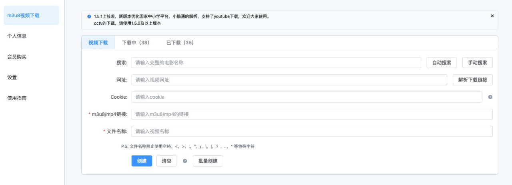The image size is (512, 185).
Task: Open 个人信息 in the sidebar
Action: (17, 36)
